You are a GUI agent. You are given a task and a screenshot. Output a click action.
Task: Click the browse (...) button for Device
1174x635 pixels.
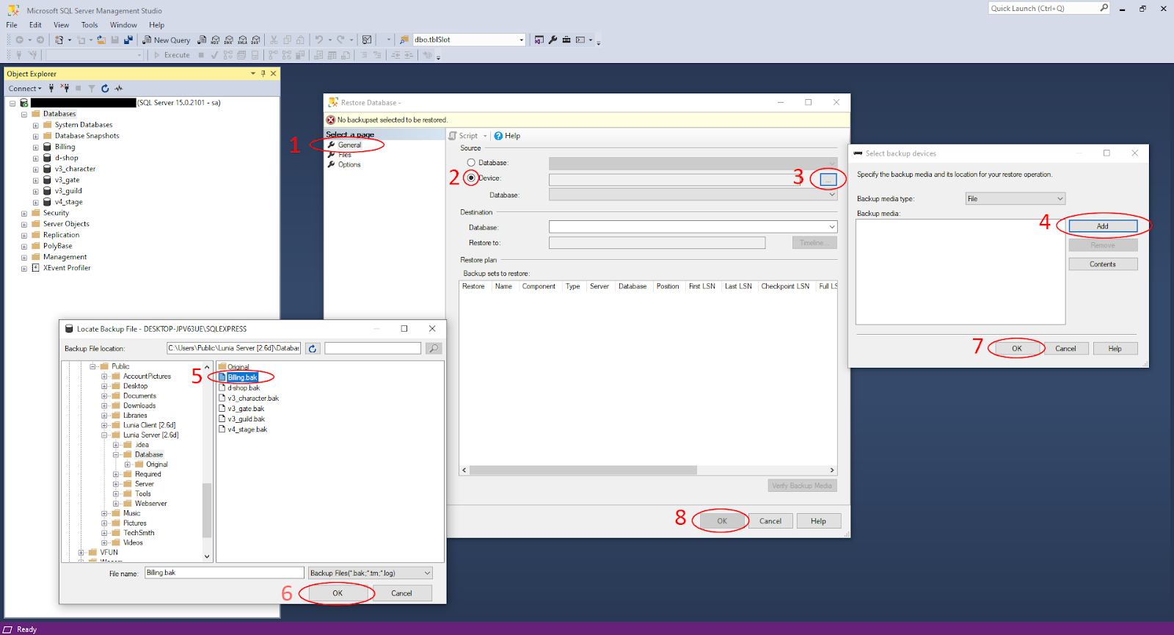tap(828, 179)
